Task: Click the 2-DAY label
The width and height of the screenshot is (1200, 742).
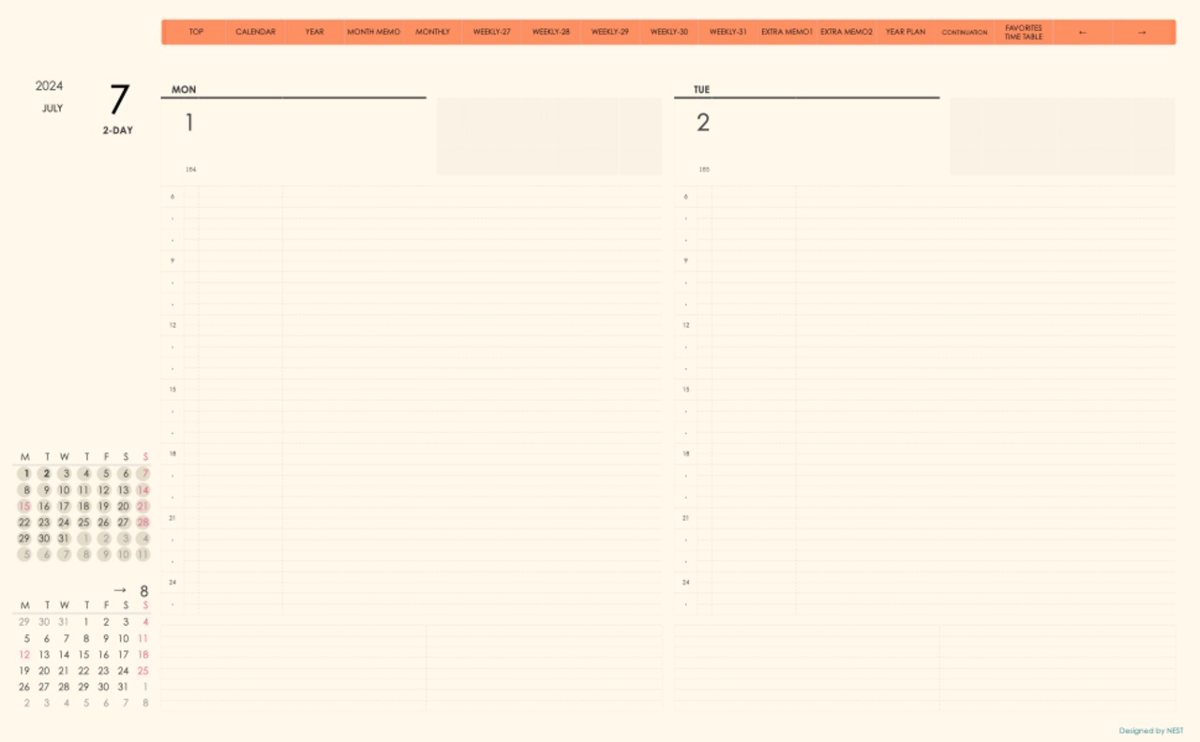Action: tap(118, 130)
